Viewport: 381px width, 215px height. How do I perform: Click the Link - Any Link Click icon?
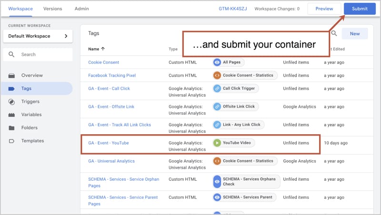point(217,125)
